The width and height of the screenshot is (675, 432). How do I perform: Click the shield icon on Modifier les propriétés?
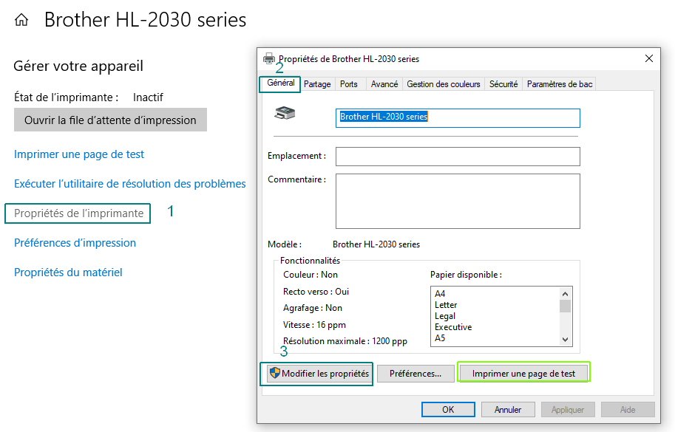274,373
